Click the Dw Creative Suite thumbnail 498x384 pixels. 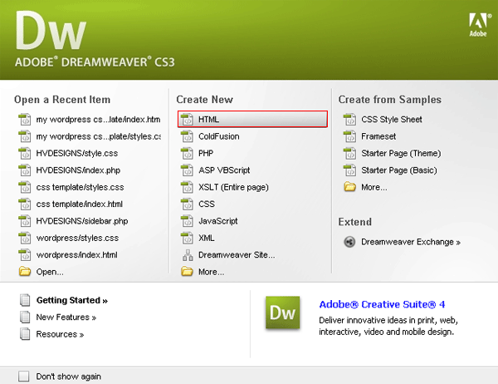click(x=283, y=313)
